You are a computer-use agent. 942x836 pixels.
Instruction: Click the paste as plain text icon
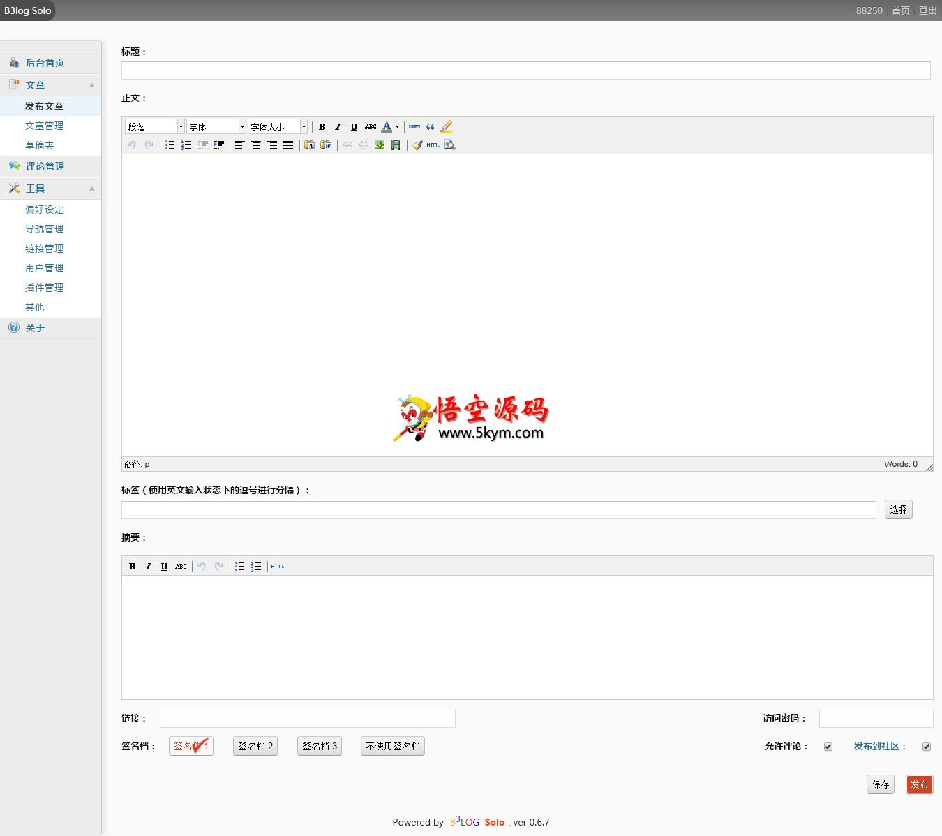pos(310,144)
